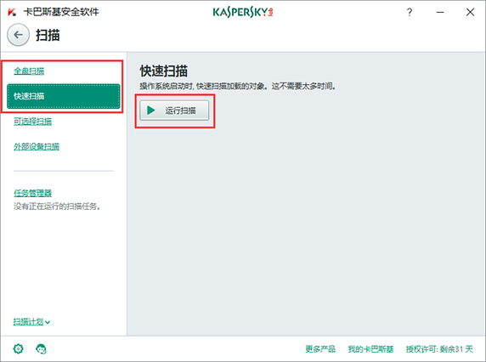Click the chevron next to 扫描计划

(48, 323)
